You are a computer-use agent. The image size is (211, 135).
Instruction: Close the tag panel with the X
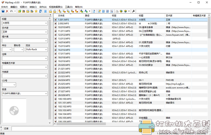[50, 15]
